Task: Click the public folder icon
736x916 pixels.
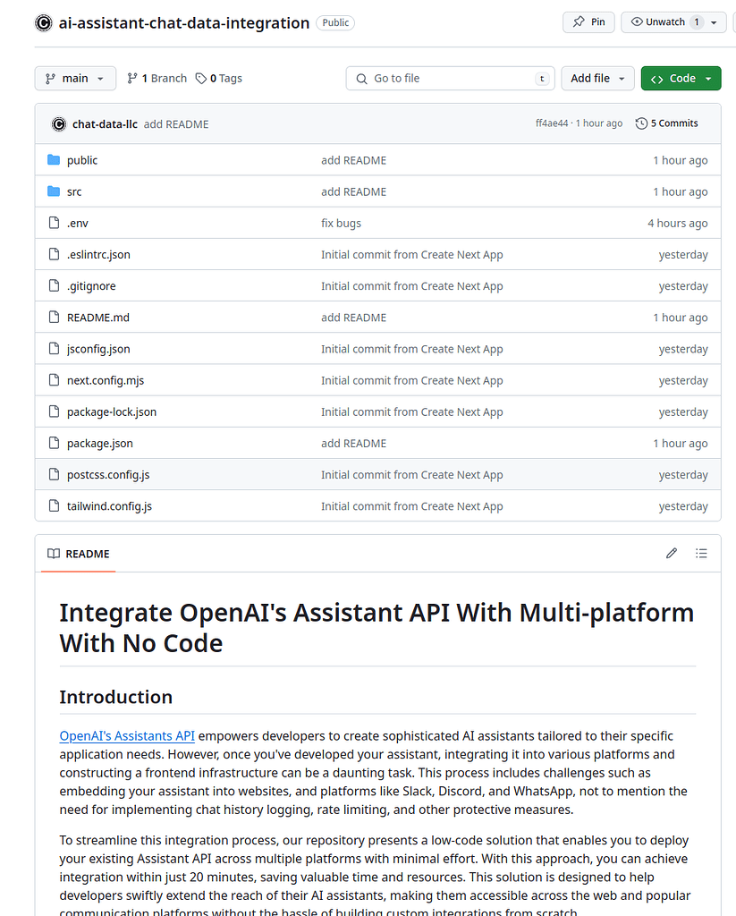Action: click(x=53, y=160)
